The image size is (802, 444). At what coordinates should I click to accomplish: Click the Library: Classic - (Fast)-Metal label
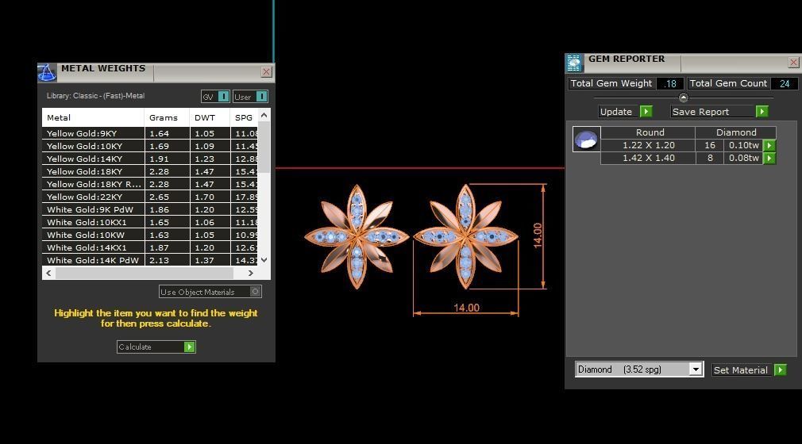[95, 96]
